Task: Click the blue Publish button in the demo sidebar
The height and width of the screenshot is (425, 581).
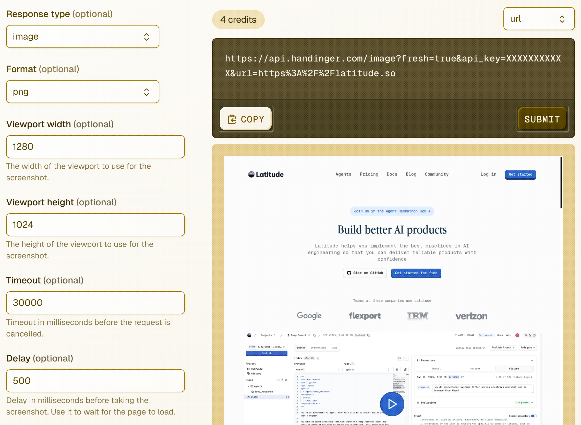Action: (x=267, y=353)
